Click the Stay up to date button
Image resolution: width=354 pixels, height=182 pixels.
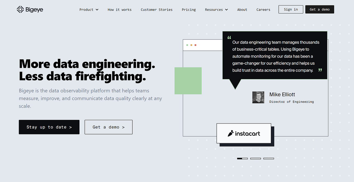[49, 127]
